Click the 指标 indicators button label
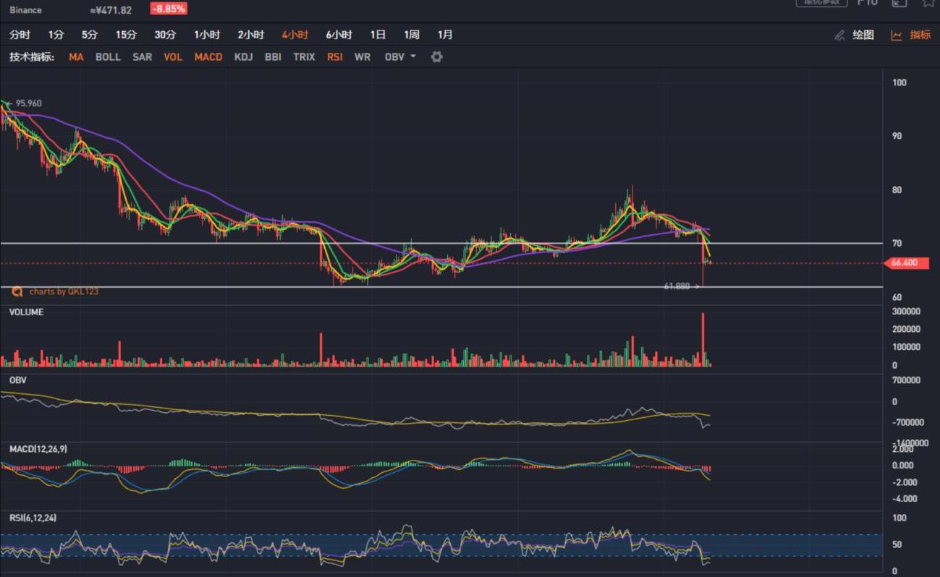This screenshot has height=577, width=940. [920, 35]
